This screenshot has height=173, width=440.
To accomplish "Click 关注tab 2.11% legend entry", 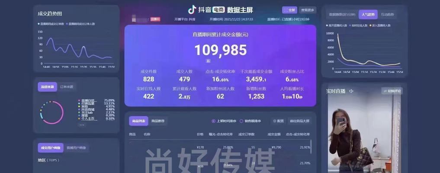I will coord(96,113).
